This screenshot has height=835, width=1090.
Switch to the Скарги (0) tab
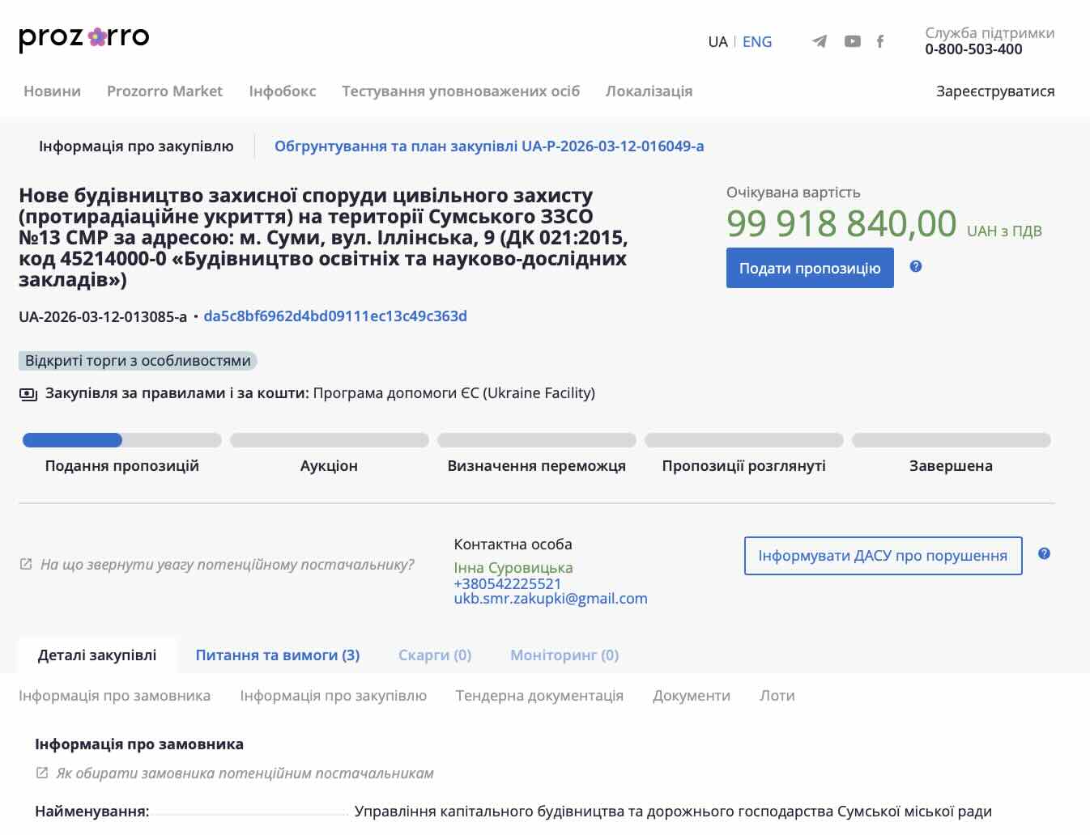pos(434,655)
